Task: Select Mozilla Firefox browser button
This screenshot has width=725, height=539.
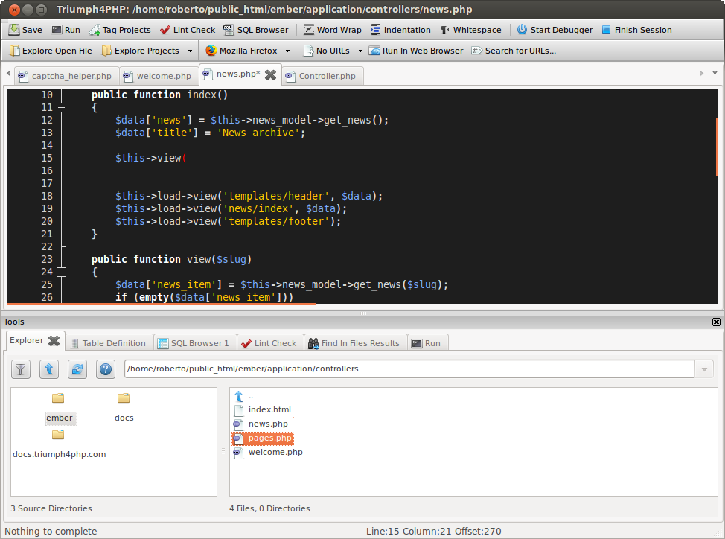Action: click(241, 51)
